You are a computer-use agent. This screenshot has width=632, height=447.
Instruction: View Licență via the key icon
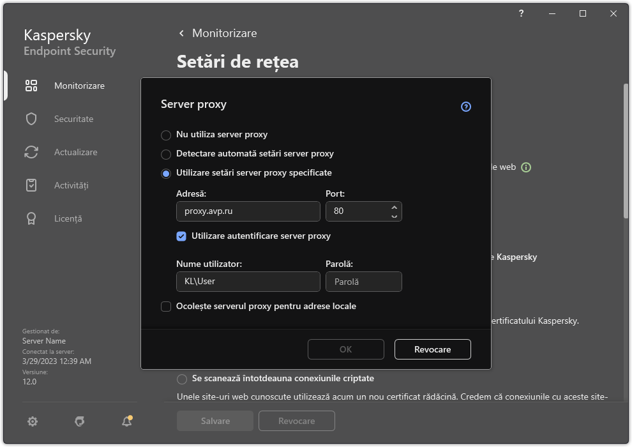coord(31,218)
